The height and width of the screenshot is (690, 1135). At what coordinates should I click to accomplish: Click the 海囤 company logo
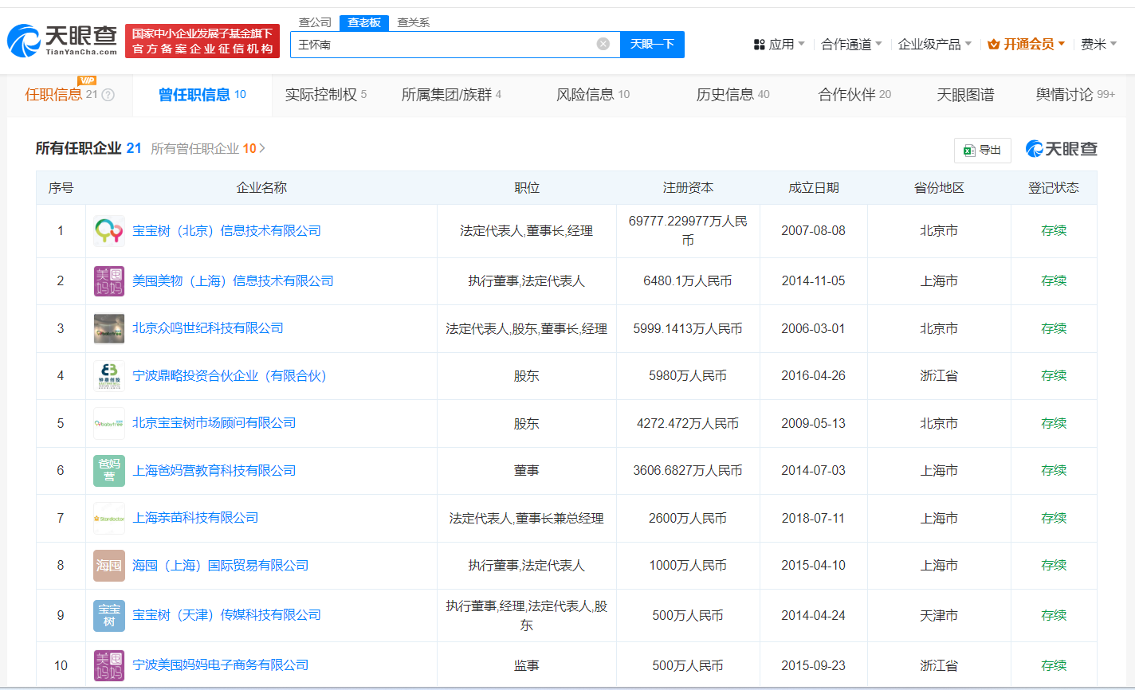click(x=108, y=565)
